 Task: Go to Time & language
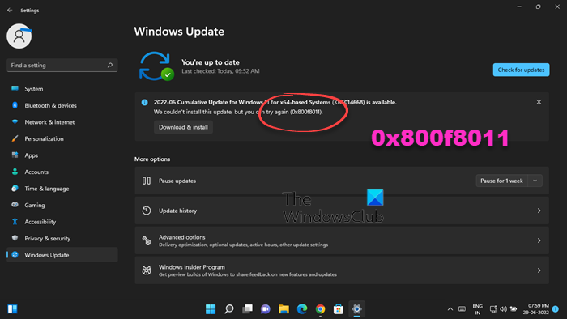(x=62, y=189)
